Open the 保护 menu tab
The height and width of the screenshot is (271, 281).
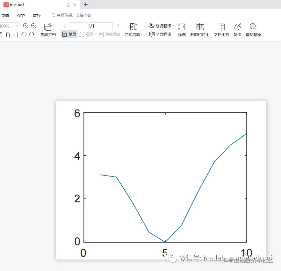click(x=21, y=15)
